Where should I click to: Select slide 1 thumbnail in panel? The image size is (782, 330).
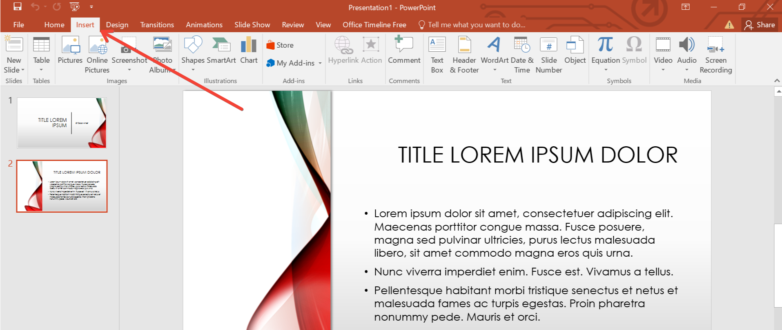(62, 123)
